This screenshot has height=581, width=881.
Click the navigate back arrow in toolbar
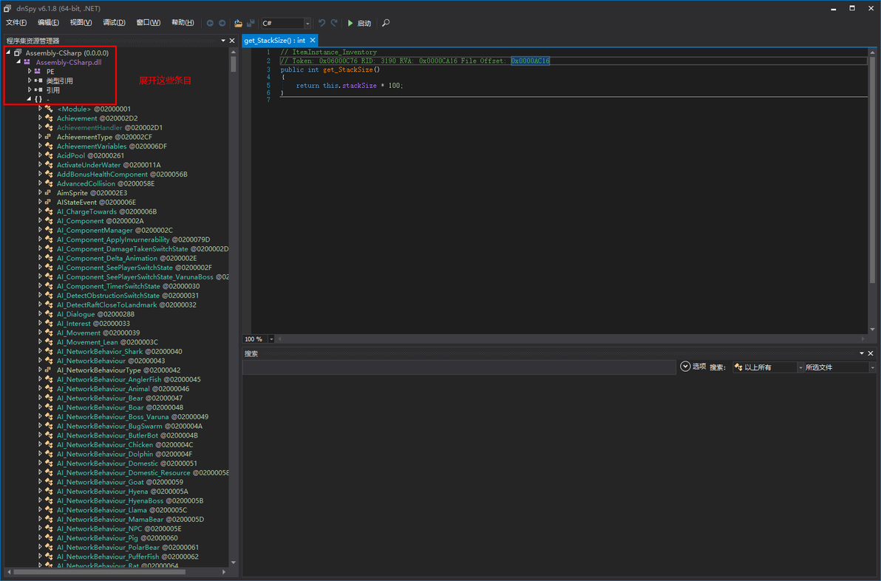click(x=210, y=23)
